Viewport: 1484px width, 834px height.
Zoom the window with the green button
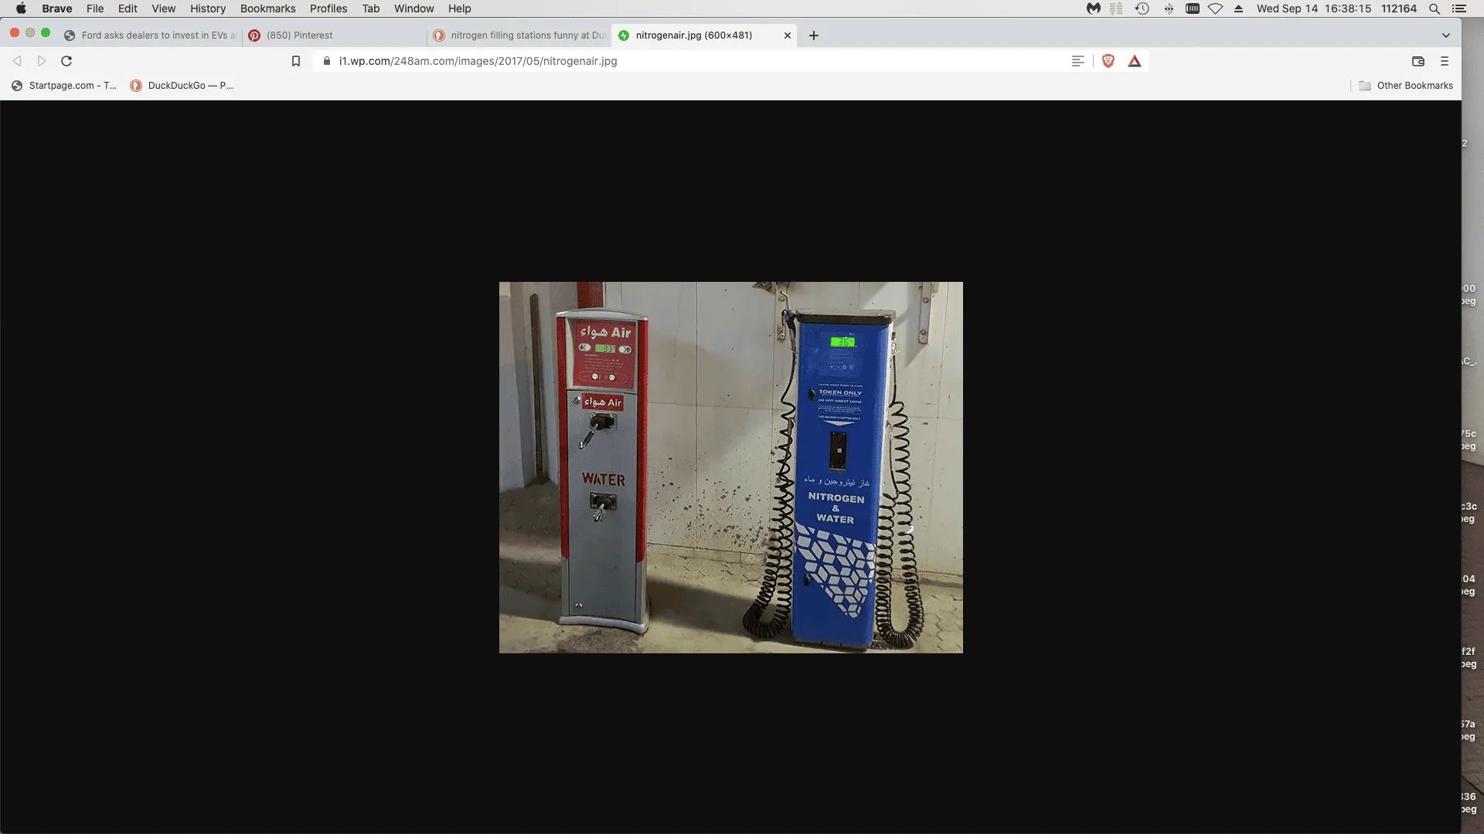(46, 32)
